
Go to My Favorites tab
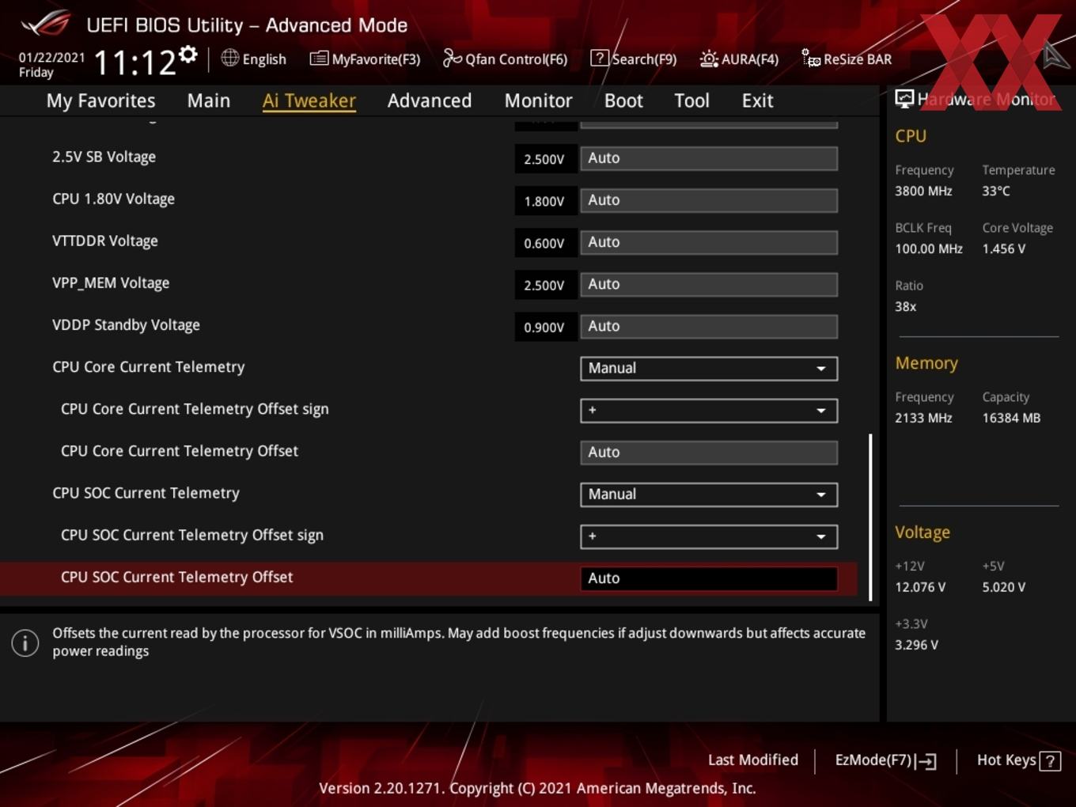(100, 100)
